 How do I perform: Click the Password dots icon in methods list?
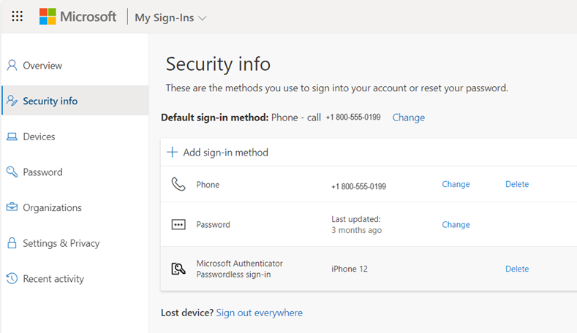click(x=178, y=225)
